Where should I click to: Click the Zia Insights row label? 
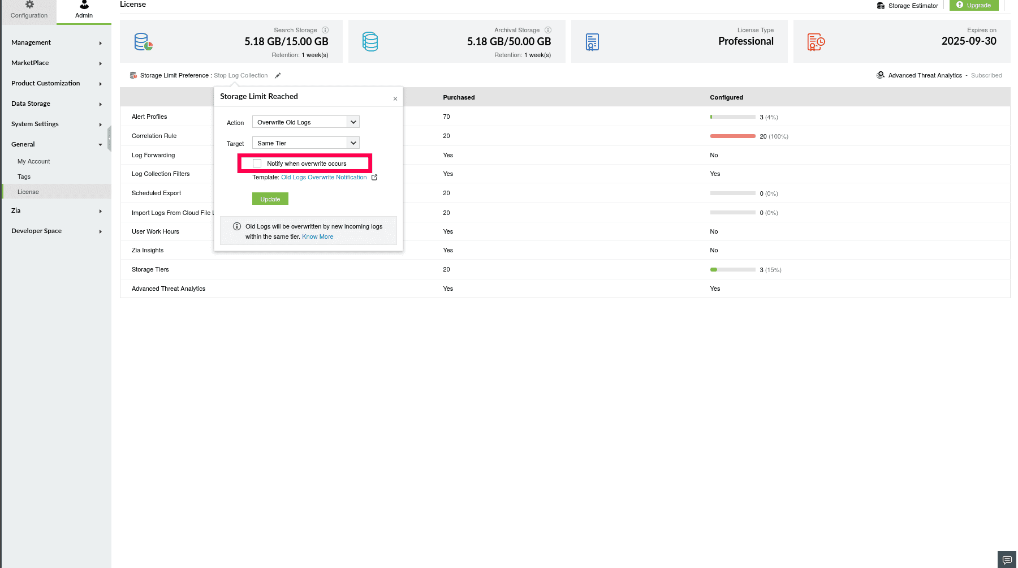pyautogui.click(x=148, y=251)
